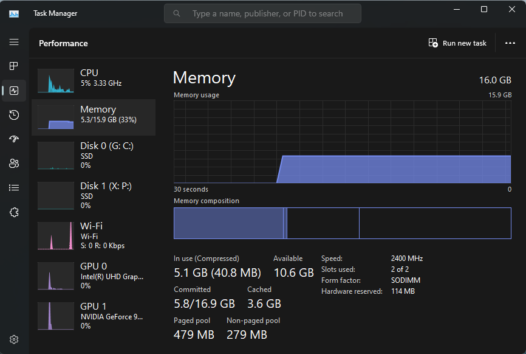Screen dimensions: 526x354
Task: Show Wi-Fi network performance
Action: 93,236
